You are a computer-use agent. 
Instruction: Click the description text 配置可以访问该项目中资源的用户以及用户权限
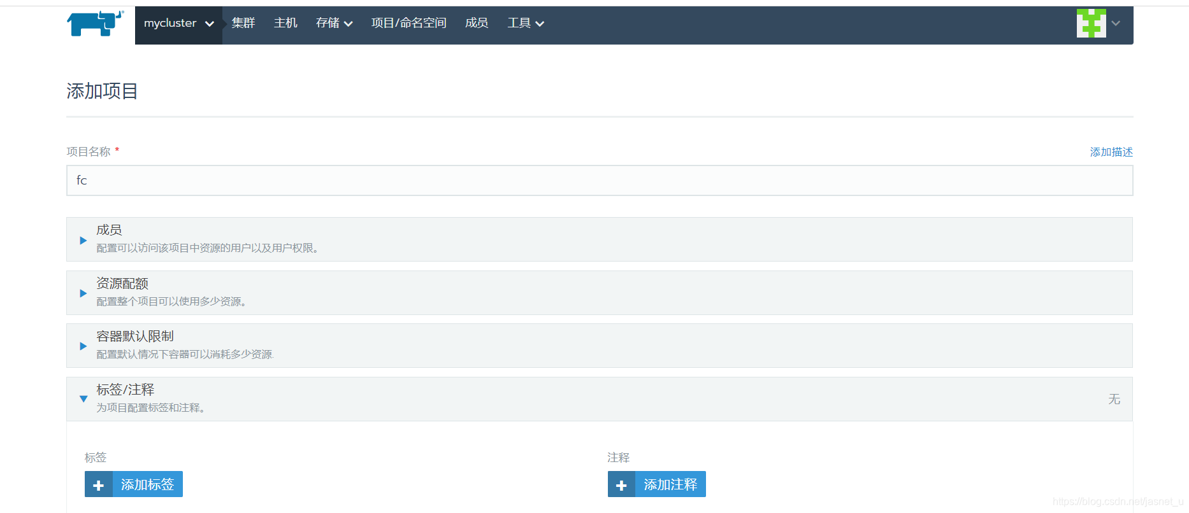tap(208, 248)
